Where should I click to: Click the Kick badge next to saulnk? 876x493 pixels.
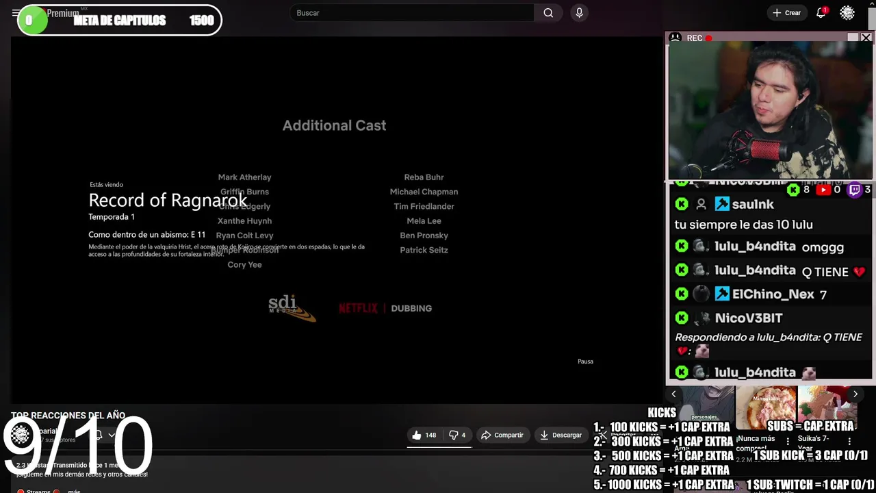point(682,204)
